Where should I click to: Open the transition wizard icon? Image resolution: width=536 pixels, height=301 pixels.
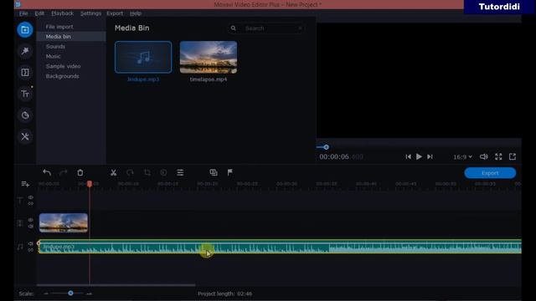(x=214, y=173)
